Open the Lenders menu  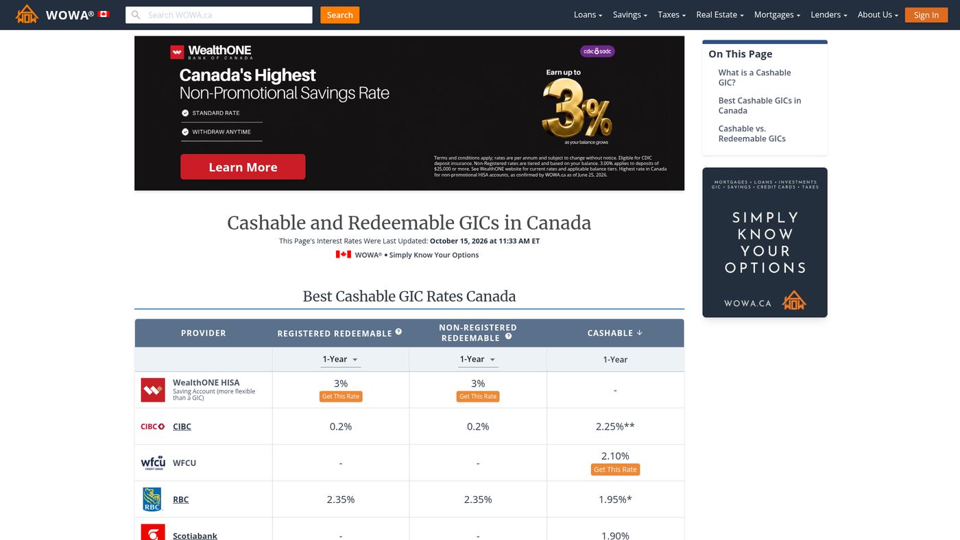tap(828, 14)
